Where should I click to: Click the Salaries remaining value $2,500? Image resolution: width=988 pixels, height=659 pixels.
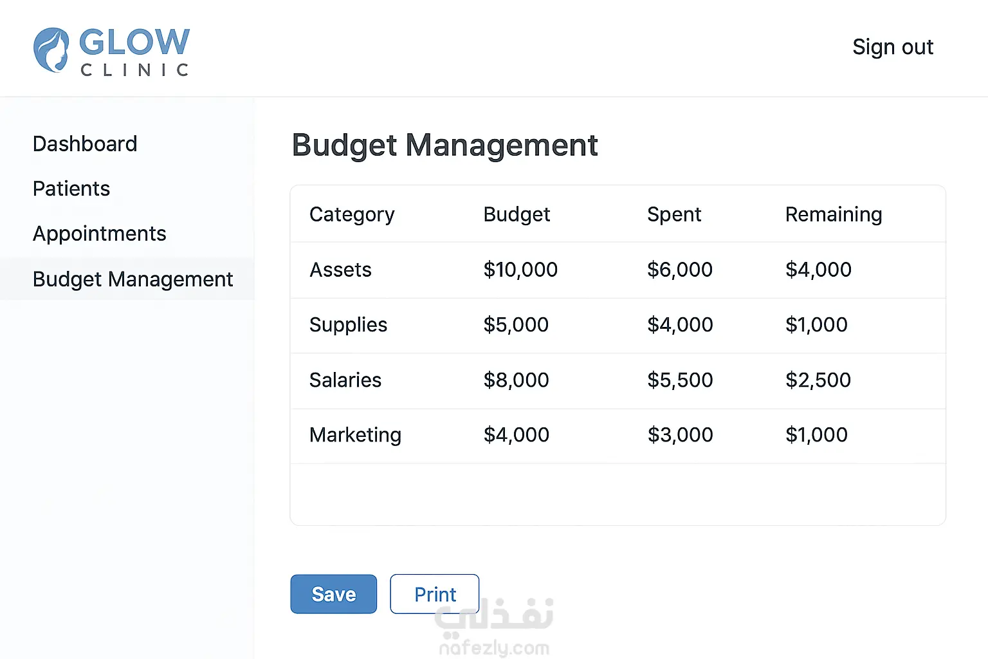point(818,380)
